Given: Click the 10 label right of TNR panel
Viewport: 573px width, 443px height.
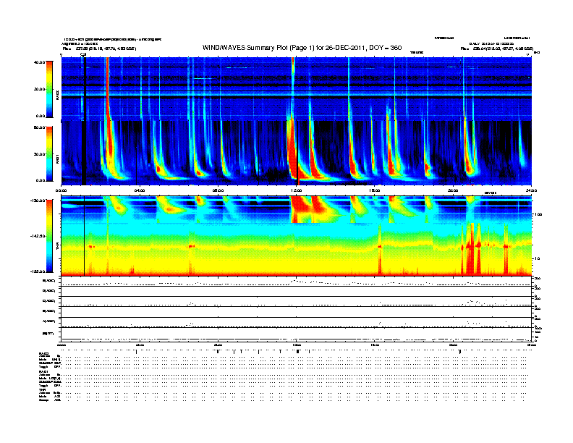Looking at the screenshot, I should tap(537, 259).
